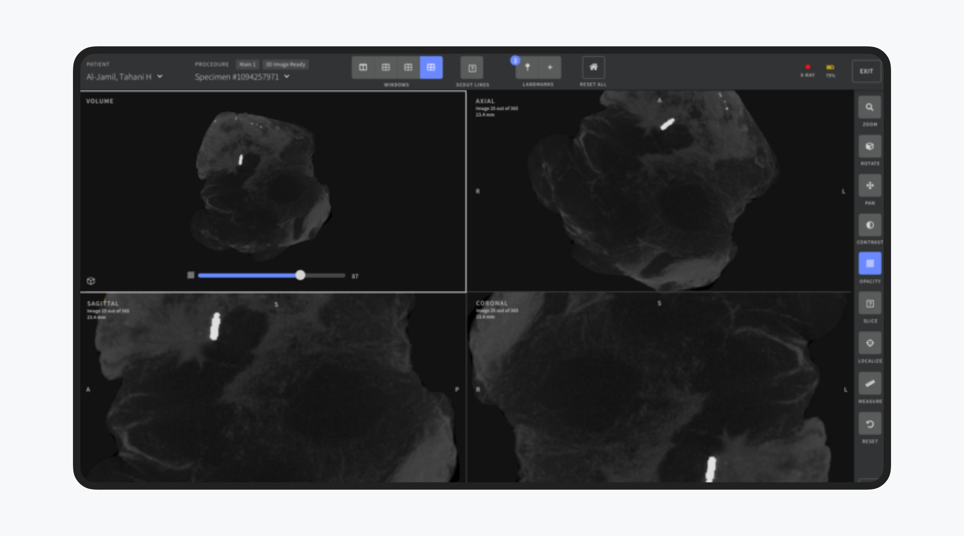Select the Zoom tool
This screenshot has width=964, height=536.
869,108
